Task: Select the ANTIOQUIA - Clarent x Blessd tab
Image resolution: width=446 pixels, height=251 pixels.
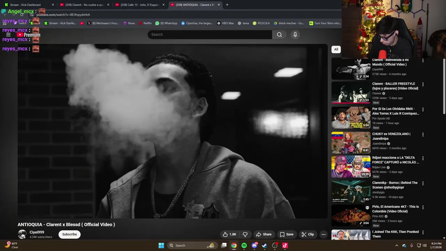Action: [195, 5]
